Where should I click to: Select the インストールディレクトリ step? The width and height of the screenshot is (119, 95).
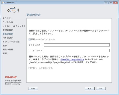click(14, 26)
